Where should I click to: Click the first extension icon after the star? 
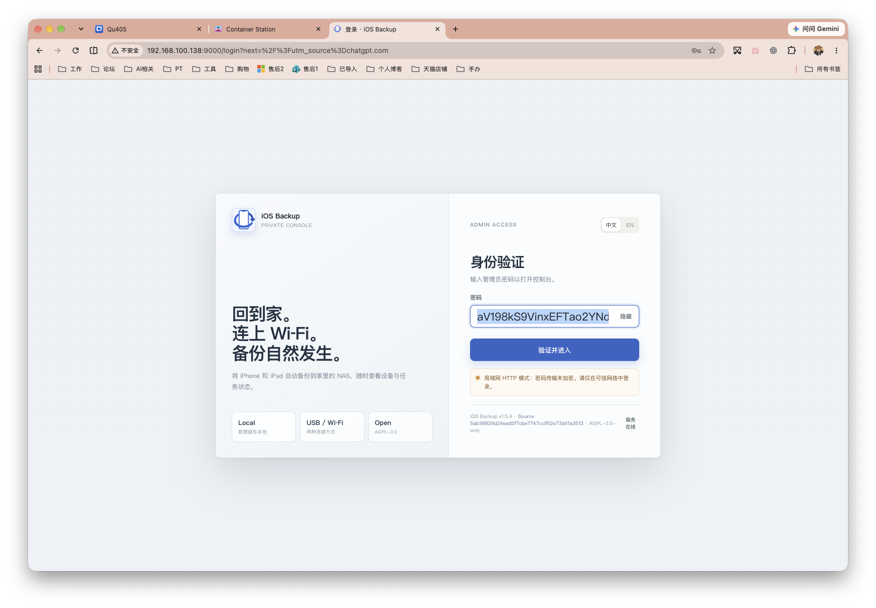click(x=737, y=50)
